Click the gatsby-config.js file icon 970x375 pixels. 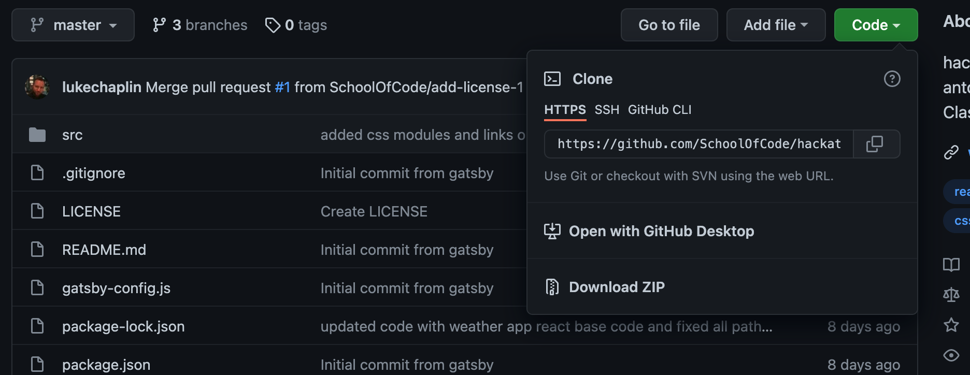tap(37, 288)
